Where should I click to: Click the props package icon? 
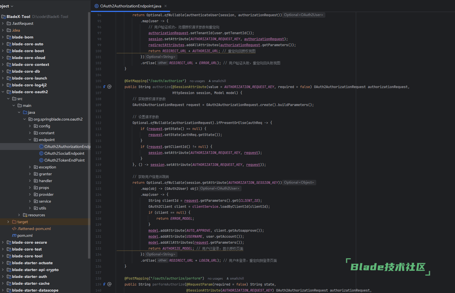tap(36, 188)
